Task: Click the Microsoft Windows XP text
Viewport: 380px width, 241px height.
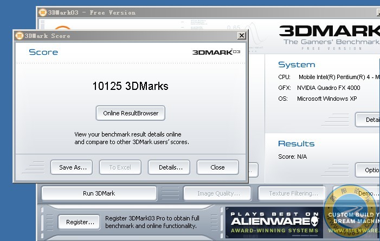Action: coord(327,99)
